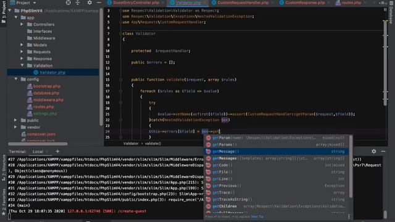Viewport: 395px width, 222px height.
Task: Choose getMessages from autocomplete list
Action: [276, 158]
